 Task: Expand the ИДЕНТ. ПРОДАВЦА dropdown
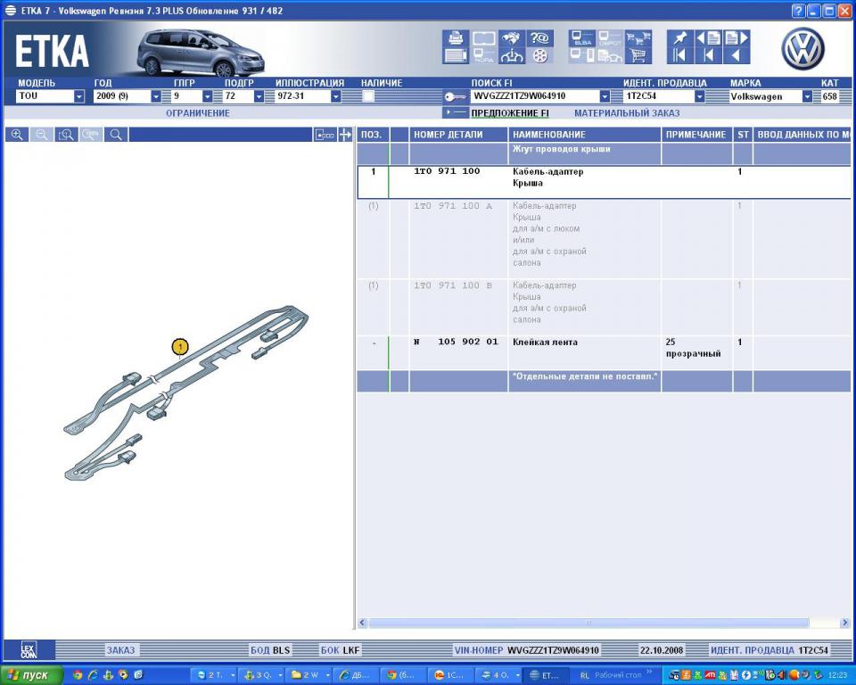click(699, 96)
